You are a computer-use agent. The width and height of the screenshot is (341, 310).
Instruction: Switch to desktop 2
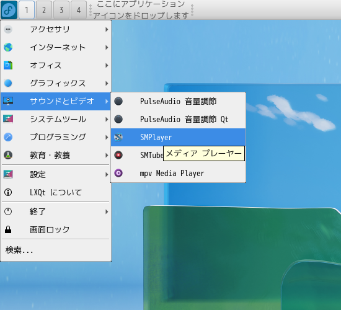click(44, 10)
